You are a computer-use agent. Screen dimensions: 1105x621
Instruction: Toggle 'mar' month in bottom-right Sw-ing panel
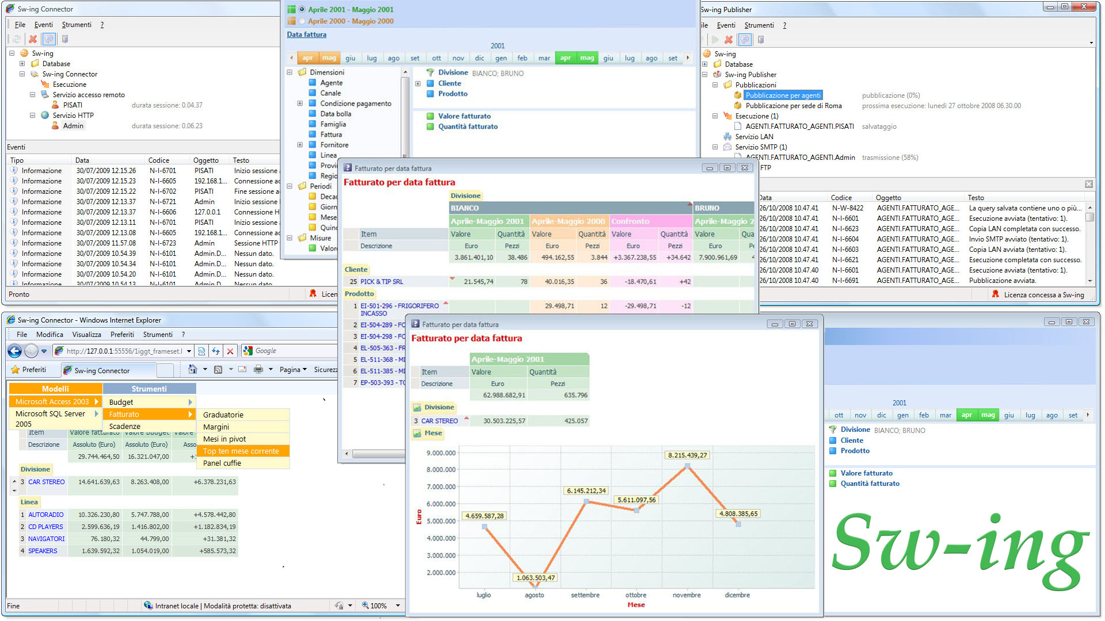point(946,415)
